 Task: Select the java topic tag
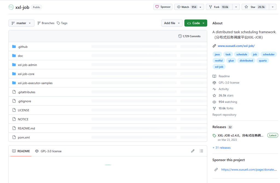(x=217, y=54)
